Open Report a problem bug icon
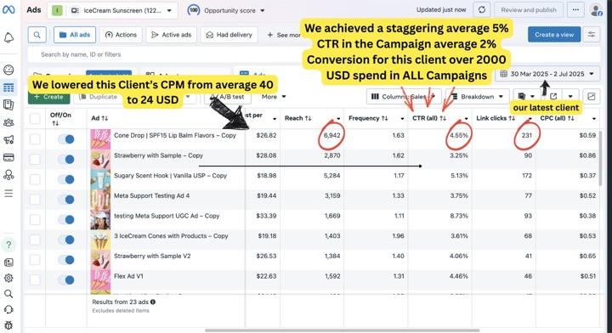 point(8,325)
